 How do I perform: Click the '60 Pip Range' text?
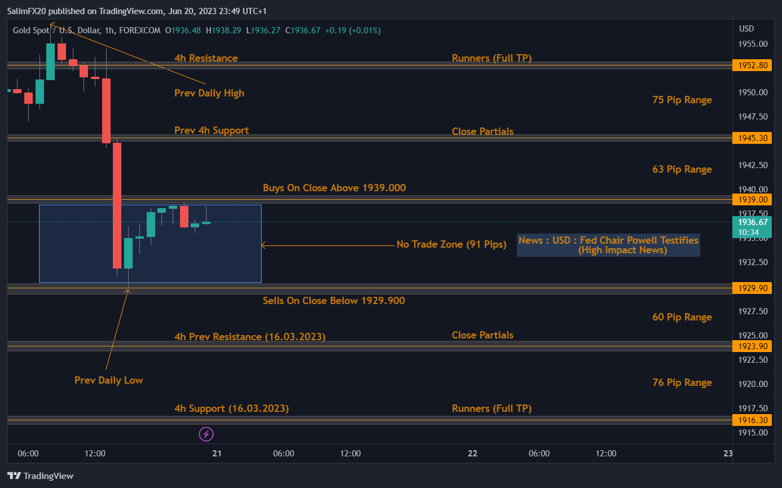click(x=682, y=317)
